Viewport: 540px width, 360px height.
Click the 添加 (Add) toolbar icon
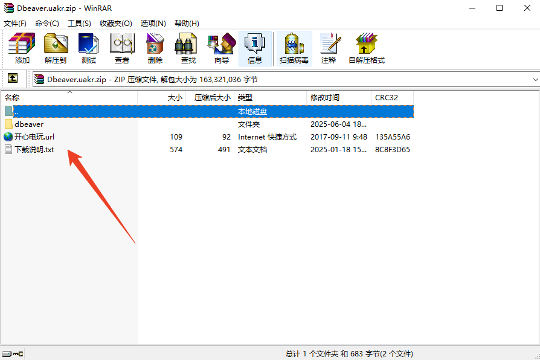pyautogui.click(x=22, y=48)
